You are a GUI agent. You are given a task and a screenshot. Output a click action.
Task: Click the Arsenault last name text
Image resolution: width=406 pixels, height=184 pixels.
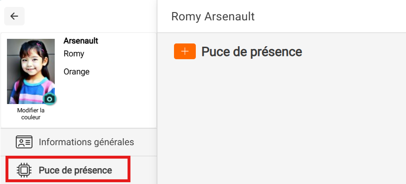(x=81, y=41)
